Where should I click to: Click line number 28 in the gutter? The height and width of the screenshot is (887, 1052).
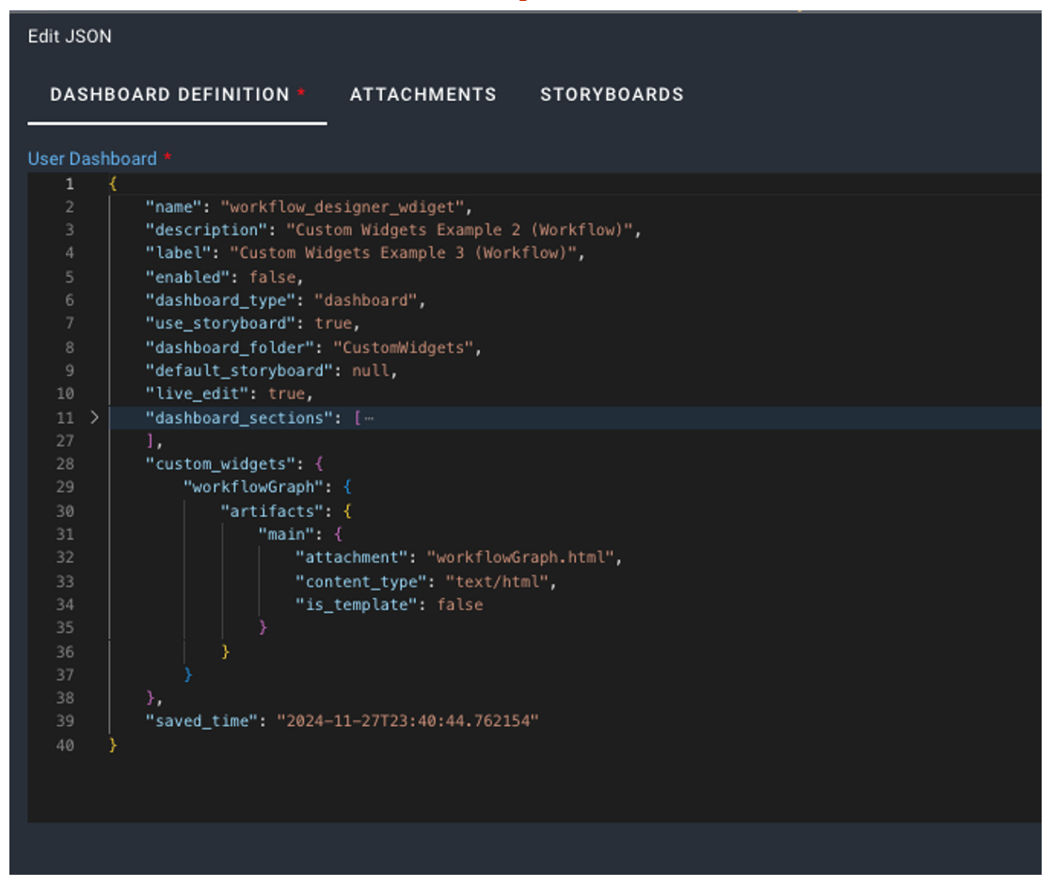click(64, 464)
